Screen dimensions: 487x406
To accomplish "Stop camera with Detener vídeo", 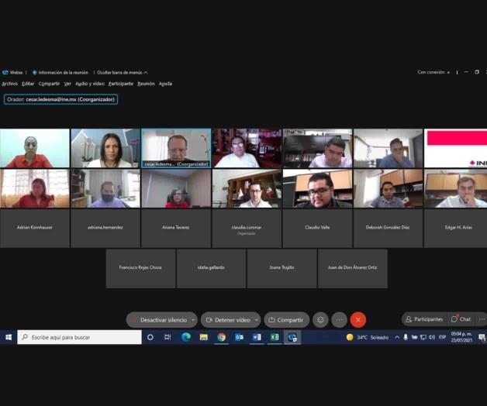I will coord(227,319).
